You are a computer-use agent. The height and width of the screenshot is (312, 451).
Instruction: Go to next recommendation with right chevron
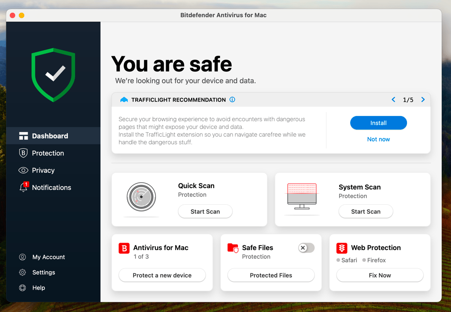pos(423,100)
